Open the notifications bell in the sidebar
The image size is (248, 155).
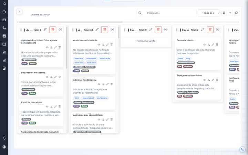4,138
